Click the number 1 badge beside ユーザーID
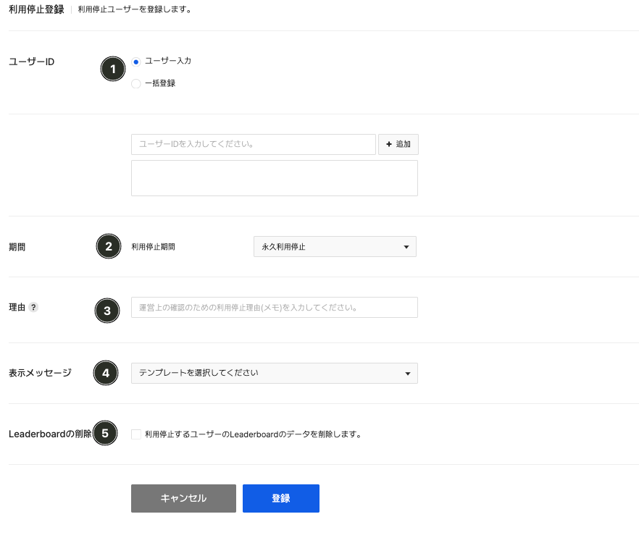639x543 pixels. [112, 68]
